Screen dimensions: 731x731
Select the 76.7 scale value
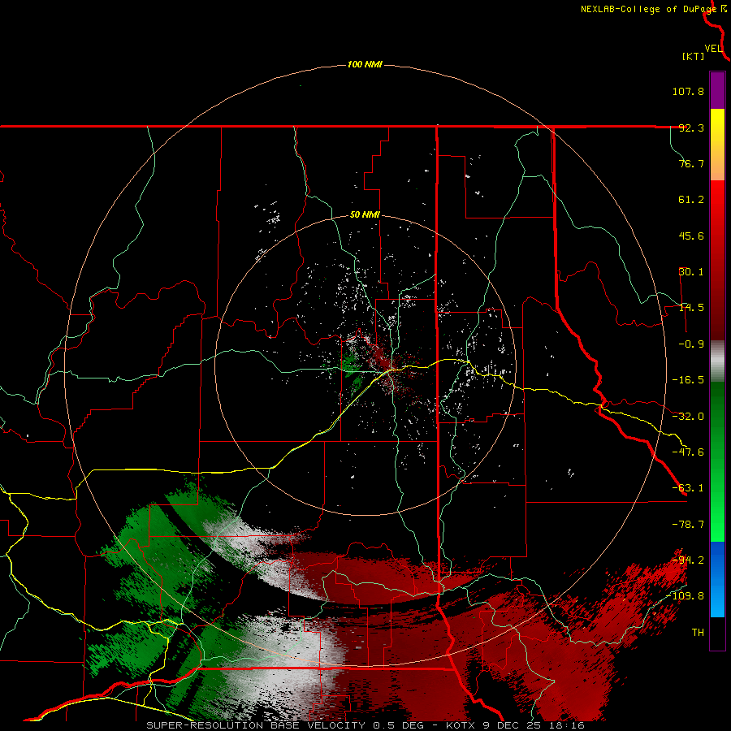tap(691, 163)
